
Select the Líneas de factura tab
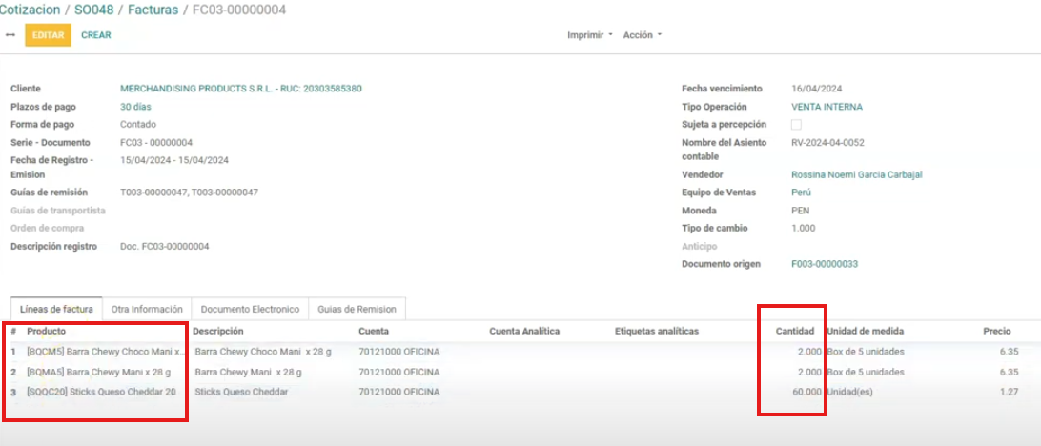point(57,309)
